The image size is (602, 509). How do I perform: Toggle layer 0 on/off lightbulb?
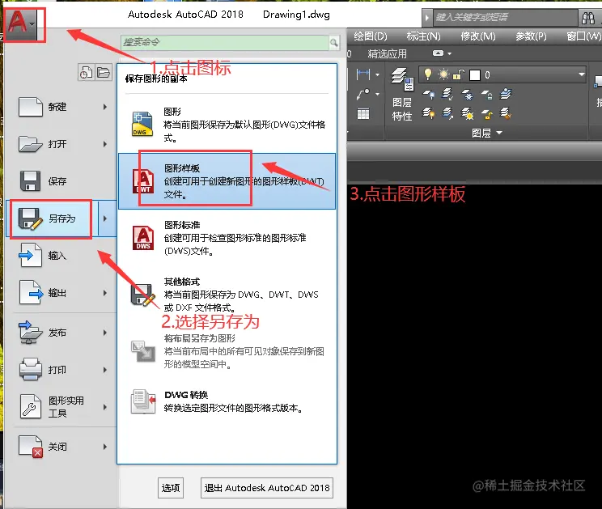tap(428, 74)
